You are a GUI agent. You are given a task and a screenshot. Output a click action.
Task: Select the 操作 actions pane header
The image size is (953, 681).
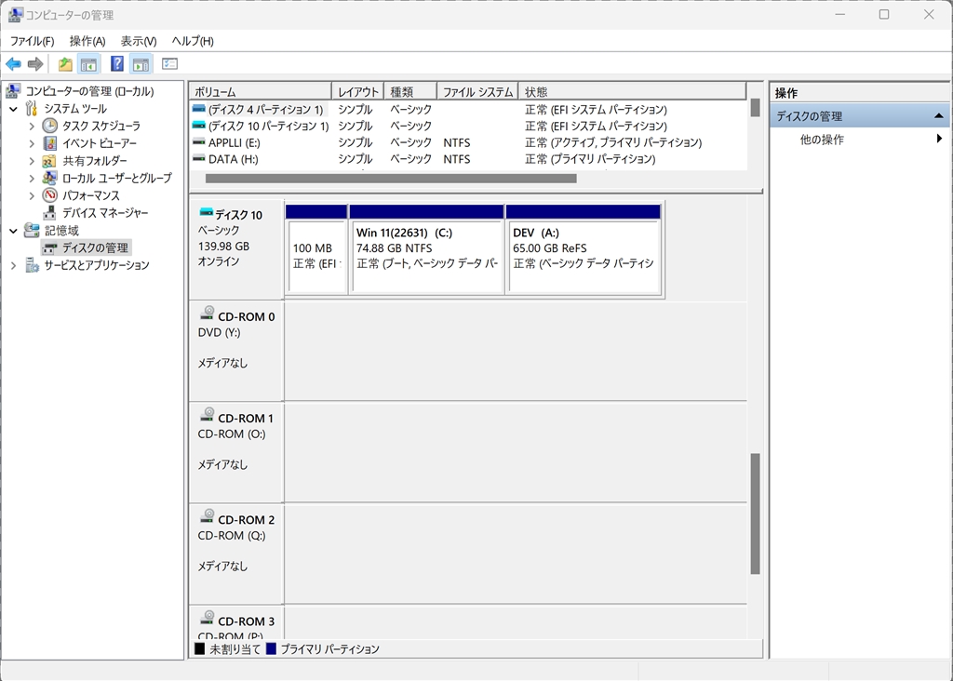coord(859,92)
